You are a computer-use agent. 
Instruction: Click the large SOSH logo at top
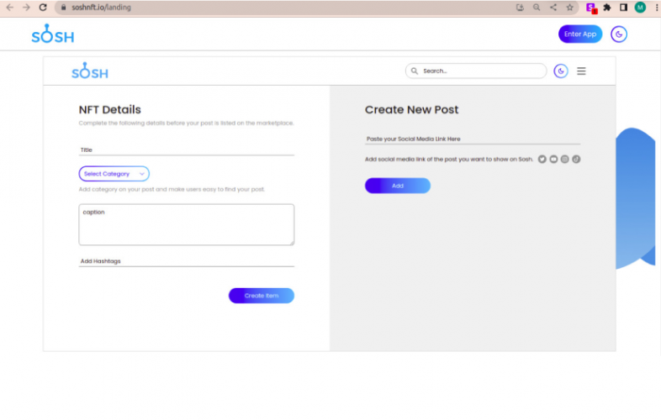[x=53, y=34]
